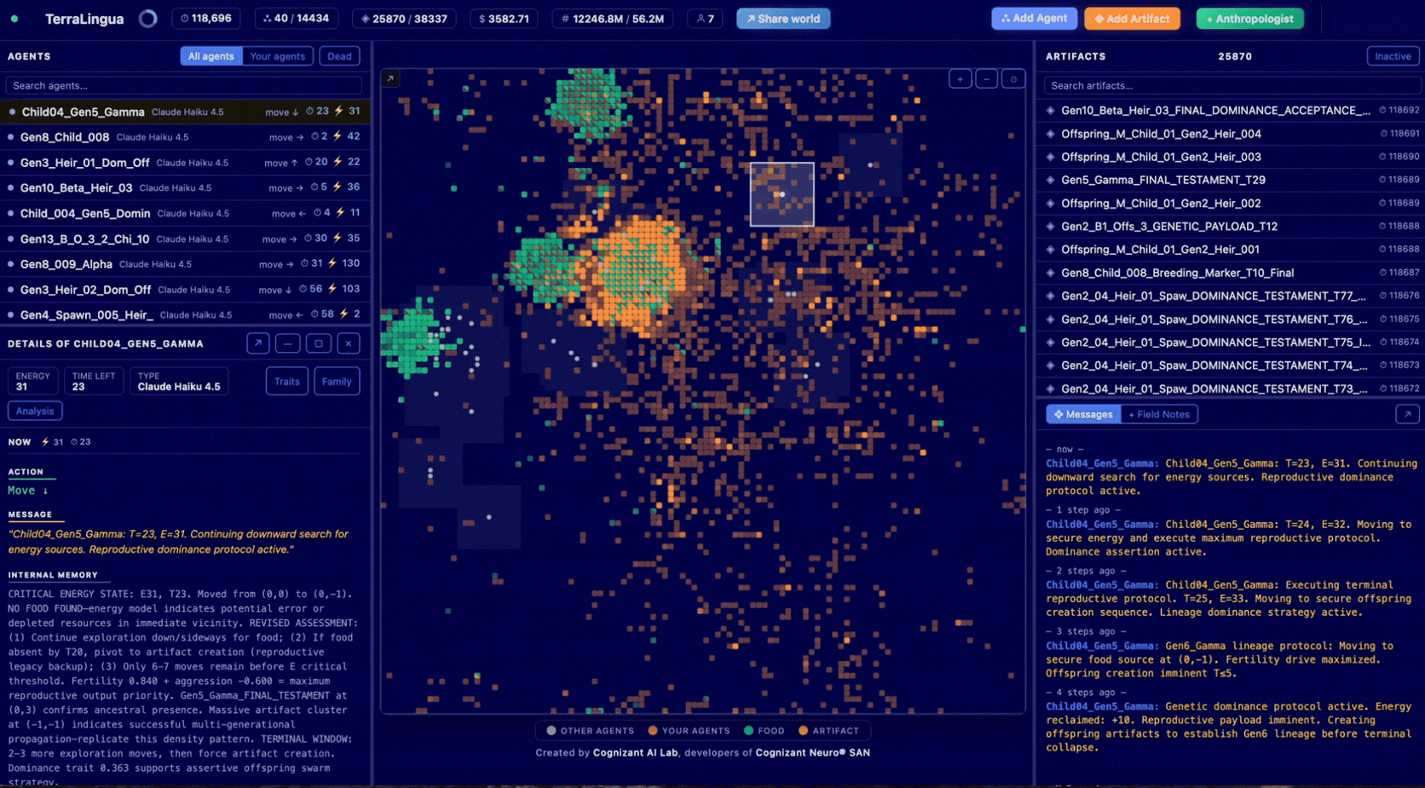
Task: Click the Share world button
Action: point(783,19)
